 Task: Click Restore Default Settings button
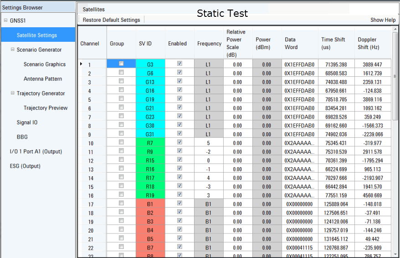click(x=111, y=20)
